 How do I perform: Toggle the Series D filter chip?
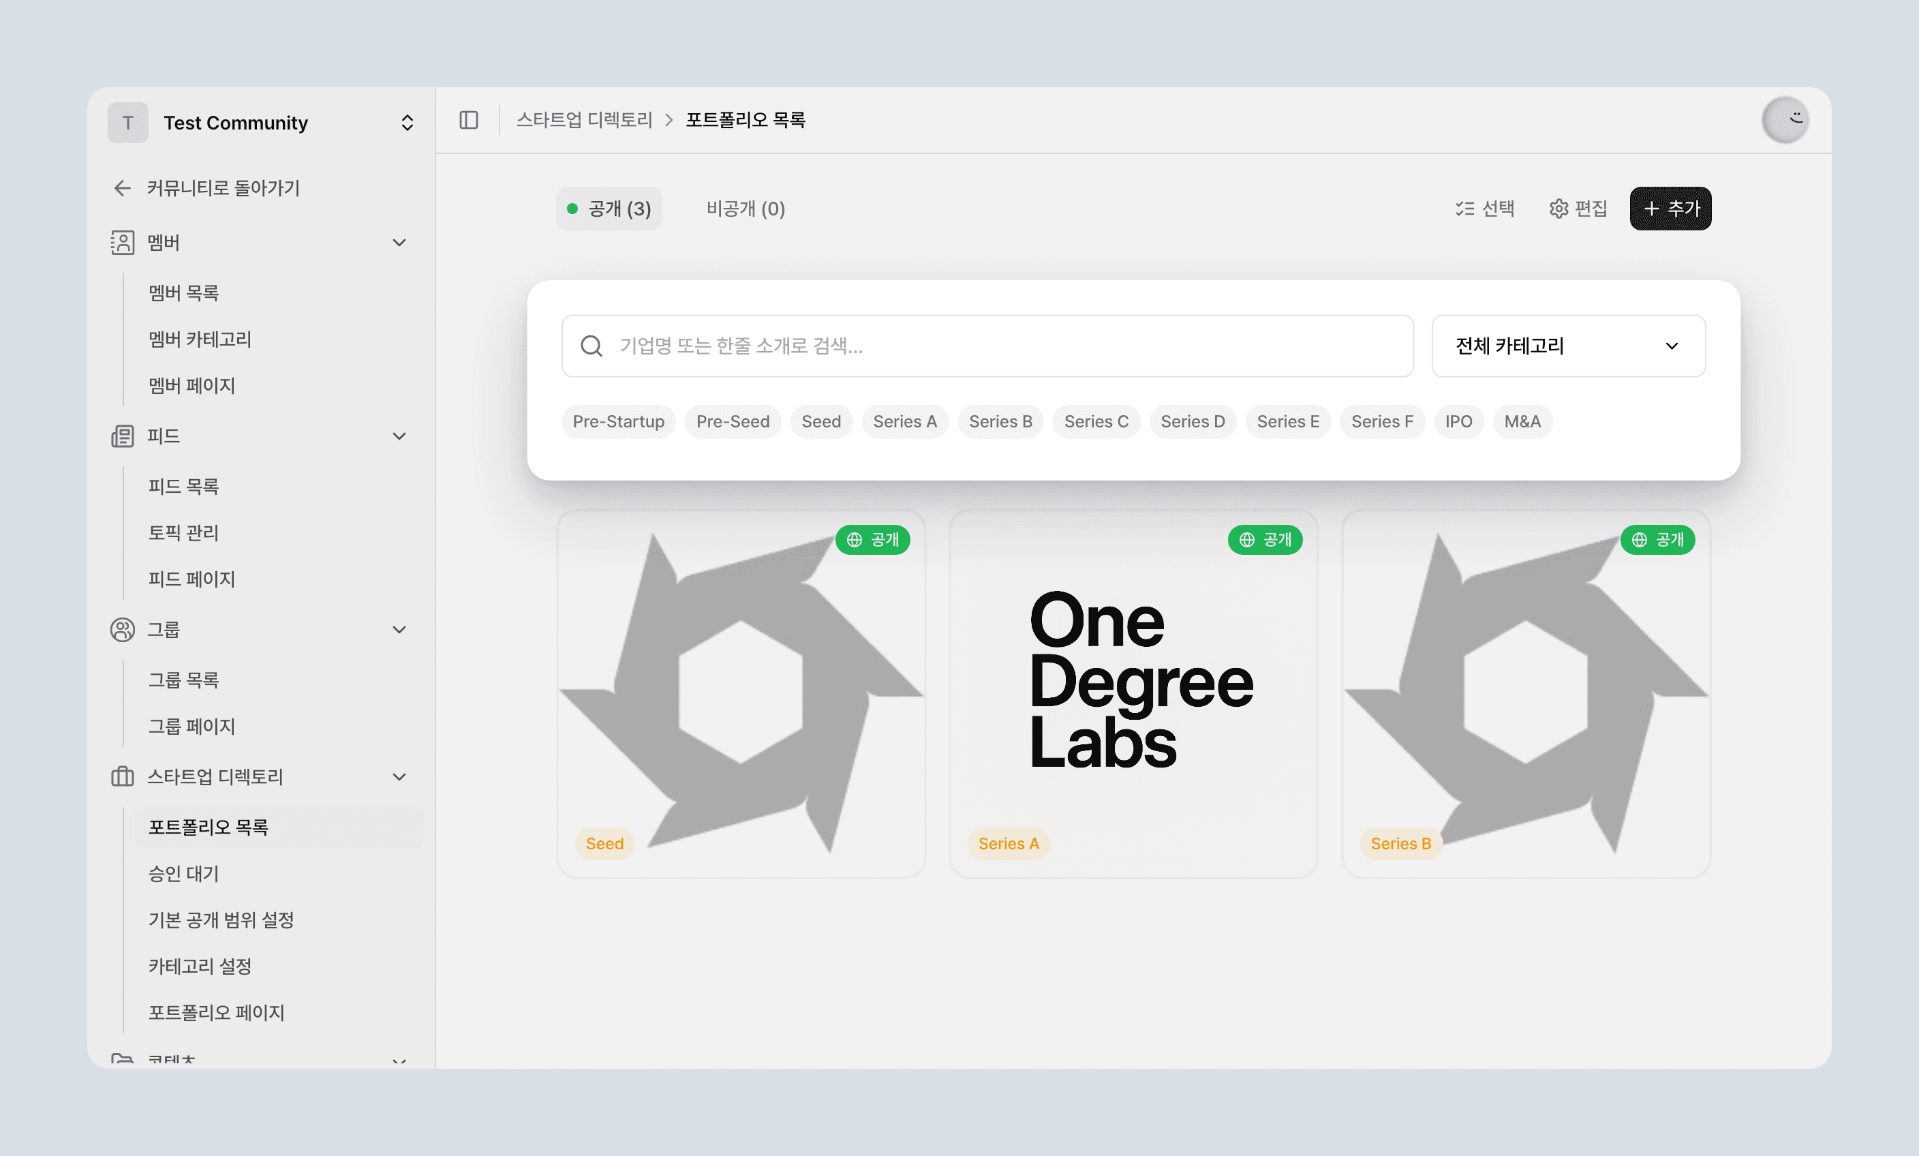point(1193,421)
